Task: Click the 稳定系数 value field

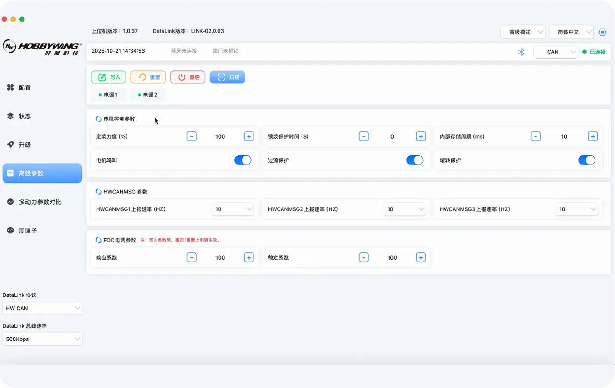Action: pyautogui.click(x=392, y=257)
